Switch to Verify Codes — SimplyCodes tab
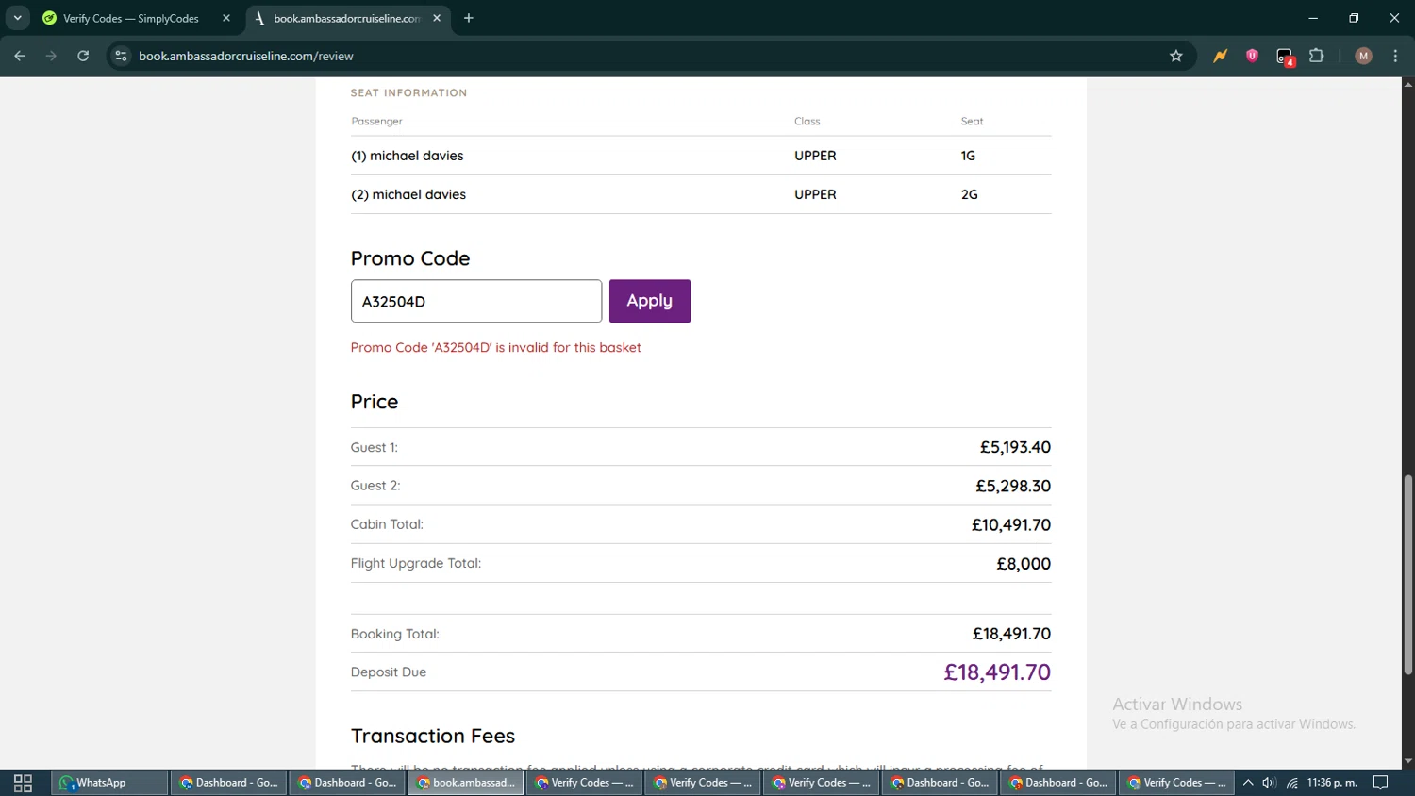The height and width of the screenshot is (796, 1415). [x=130, y=18]
